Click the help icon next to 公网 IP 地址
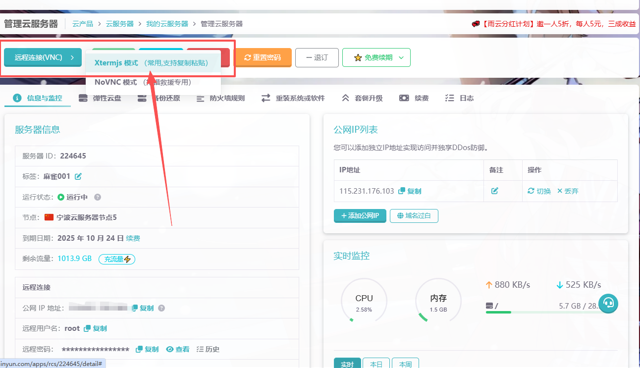Viewport: 640px width, 368px height. (x=161, y=308)
